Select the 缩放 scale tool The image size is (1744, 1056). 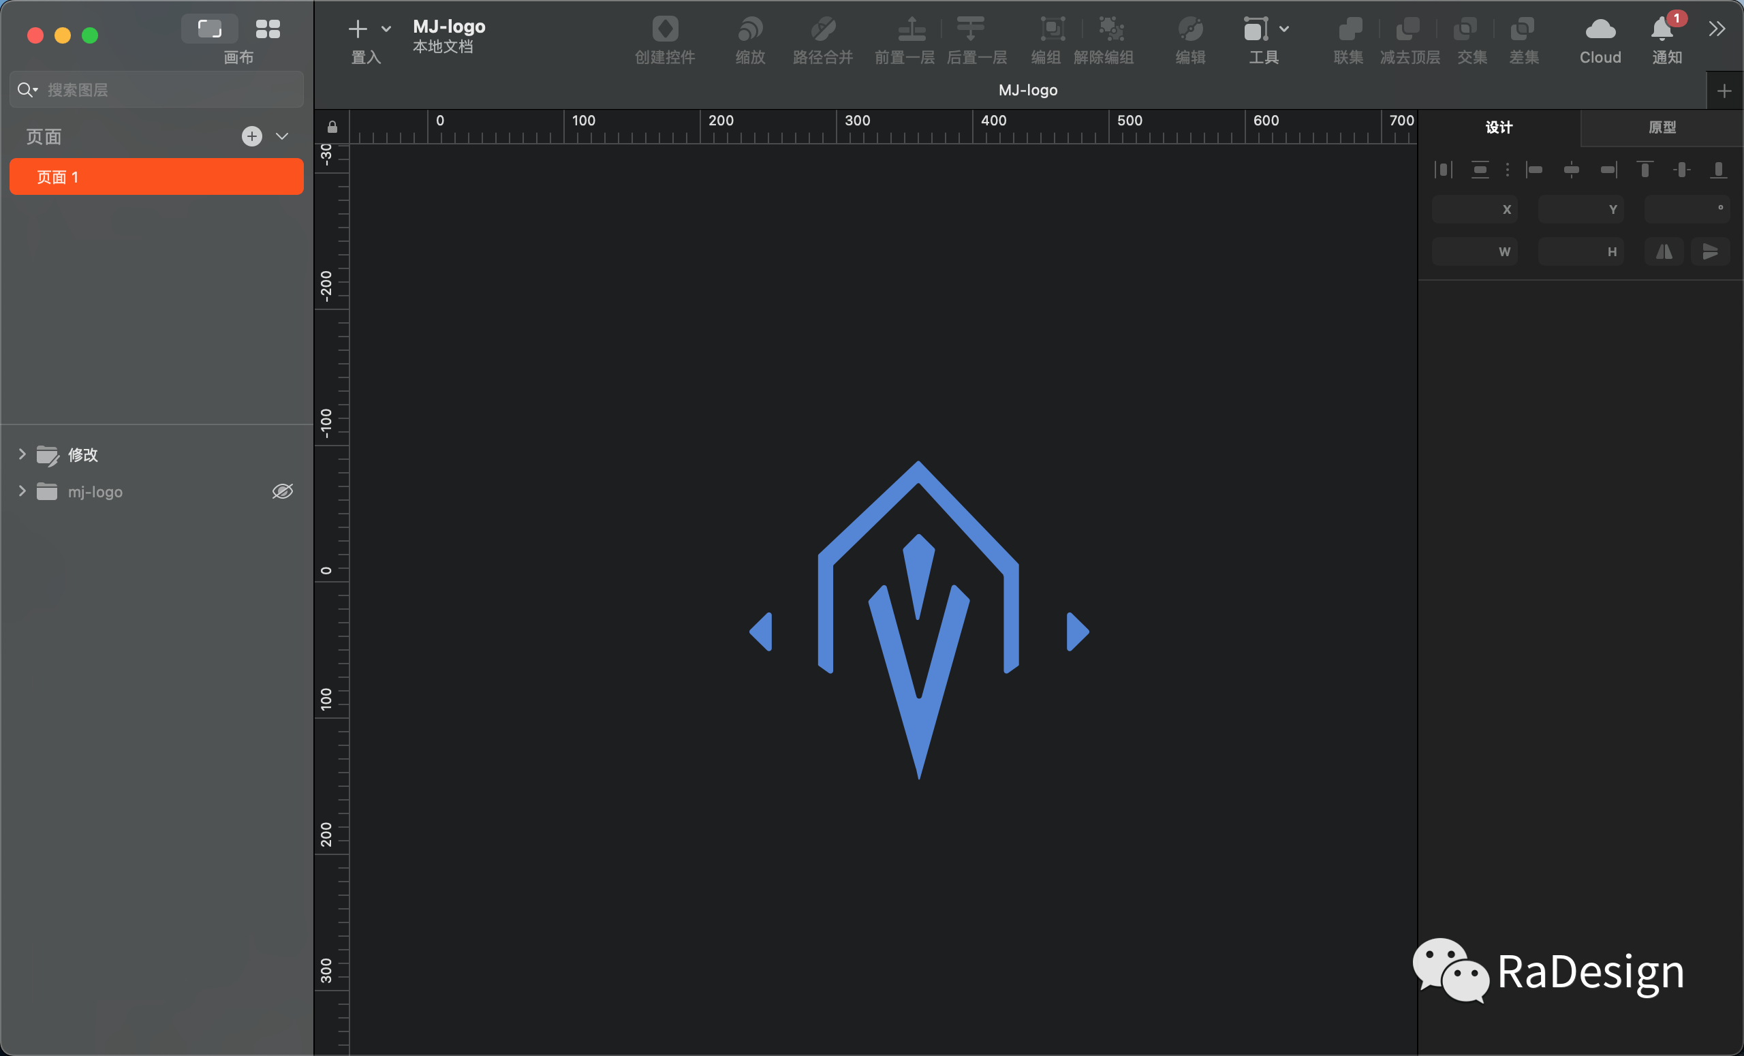[750, 29]
